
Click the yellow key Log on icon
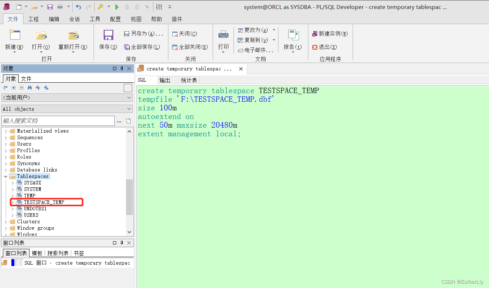tap(100, 7)
